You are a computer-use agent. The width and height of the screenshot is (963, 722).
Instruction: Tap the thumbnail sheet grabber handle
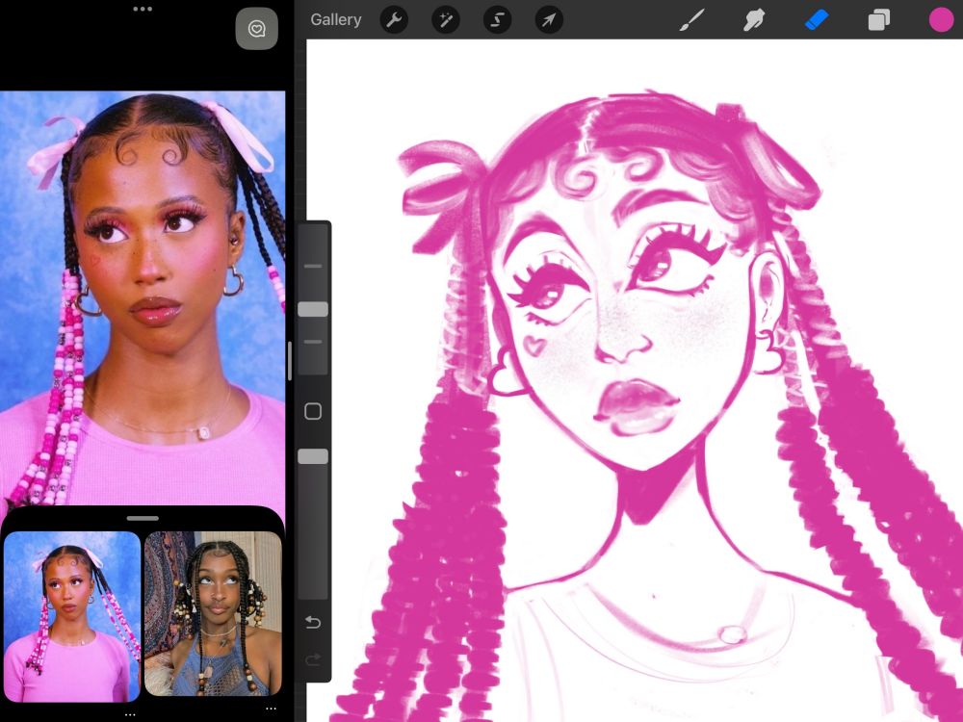click(x=143, y=518)
